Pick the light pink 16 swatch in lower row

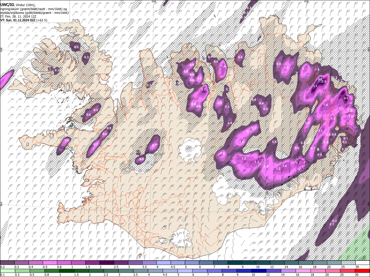303,271
